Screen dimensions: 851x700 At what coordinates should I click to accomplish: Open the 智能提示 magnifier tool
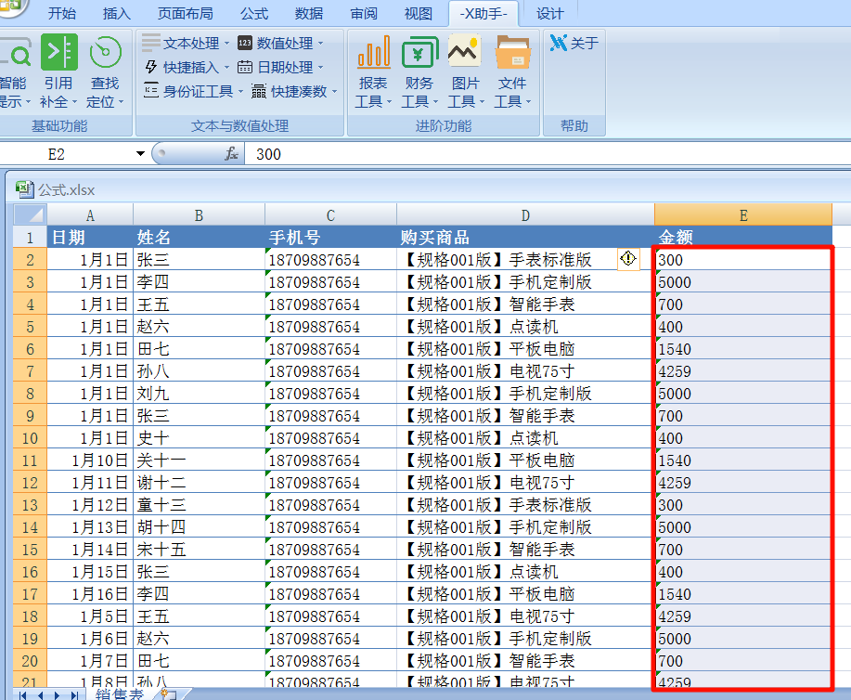coord(13,71)
